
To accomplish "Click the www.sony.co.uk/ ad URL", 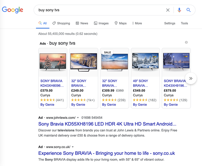I will click(58, 147).
